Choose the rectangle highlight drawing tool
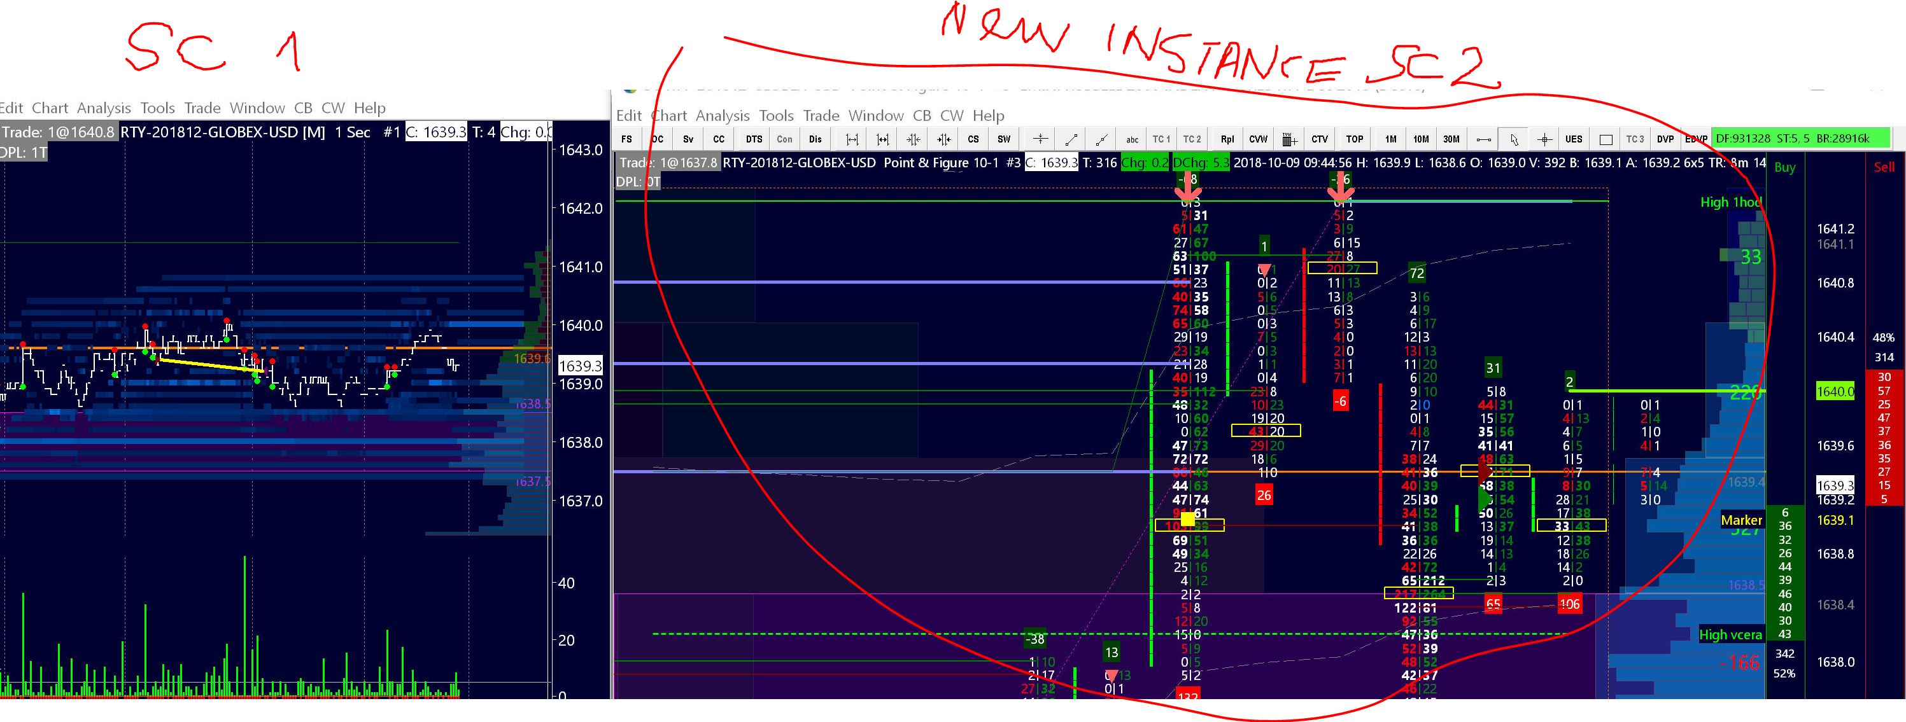Viewport: 1906px width, 722px height. coord(1605,139)
